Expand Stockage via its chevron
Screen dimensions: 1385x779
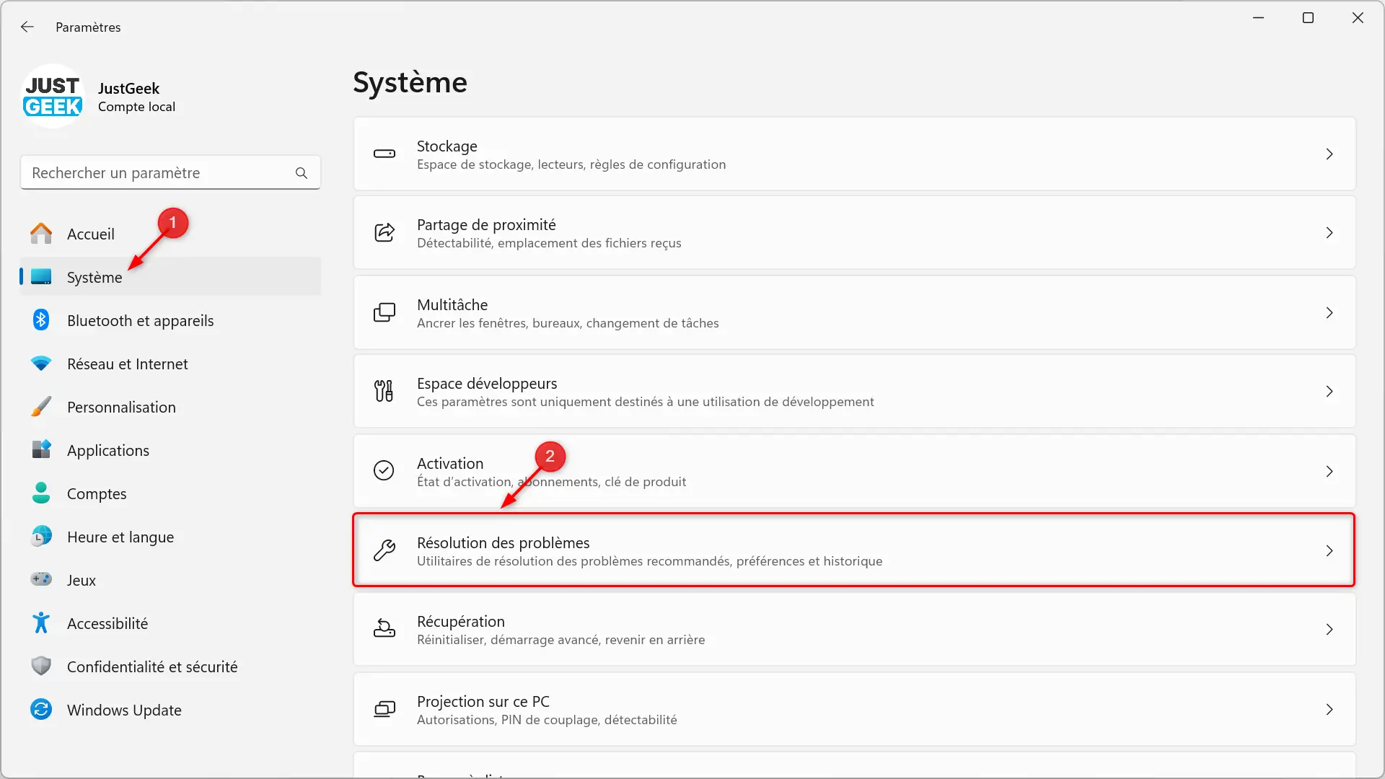tap(1329, 154)
